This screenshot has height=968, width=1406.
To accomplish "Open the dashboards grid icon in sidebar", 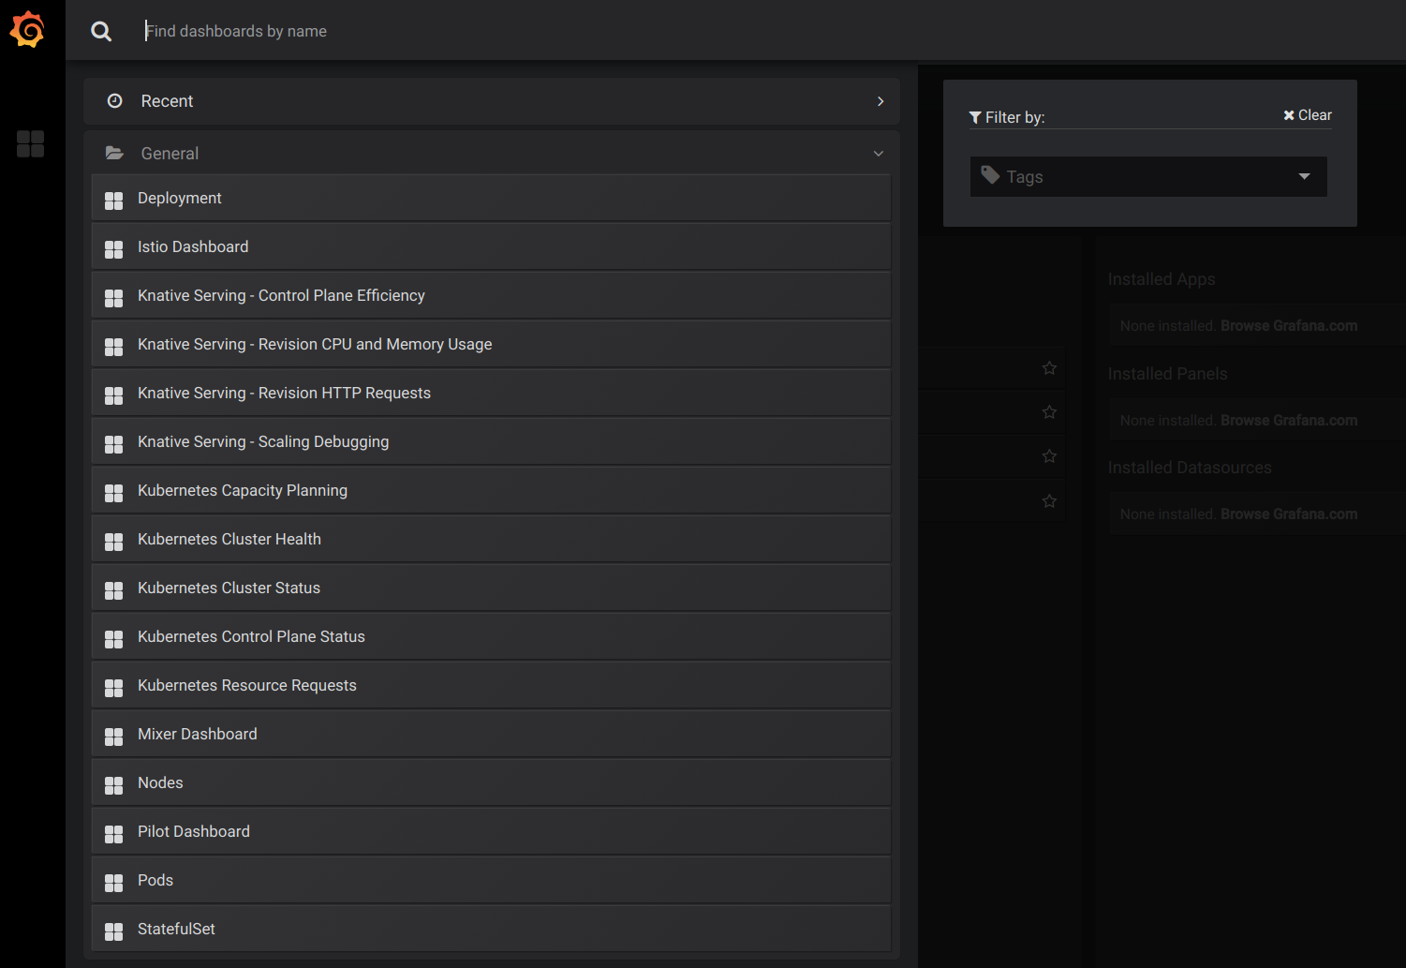I will point(30,143).
